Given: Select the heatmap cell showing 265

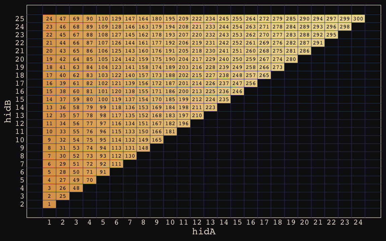Looking at the screenshot, I should click(264, 75).
